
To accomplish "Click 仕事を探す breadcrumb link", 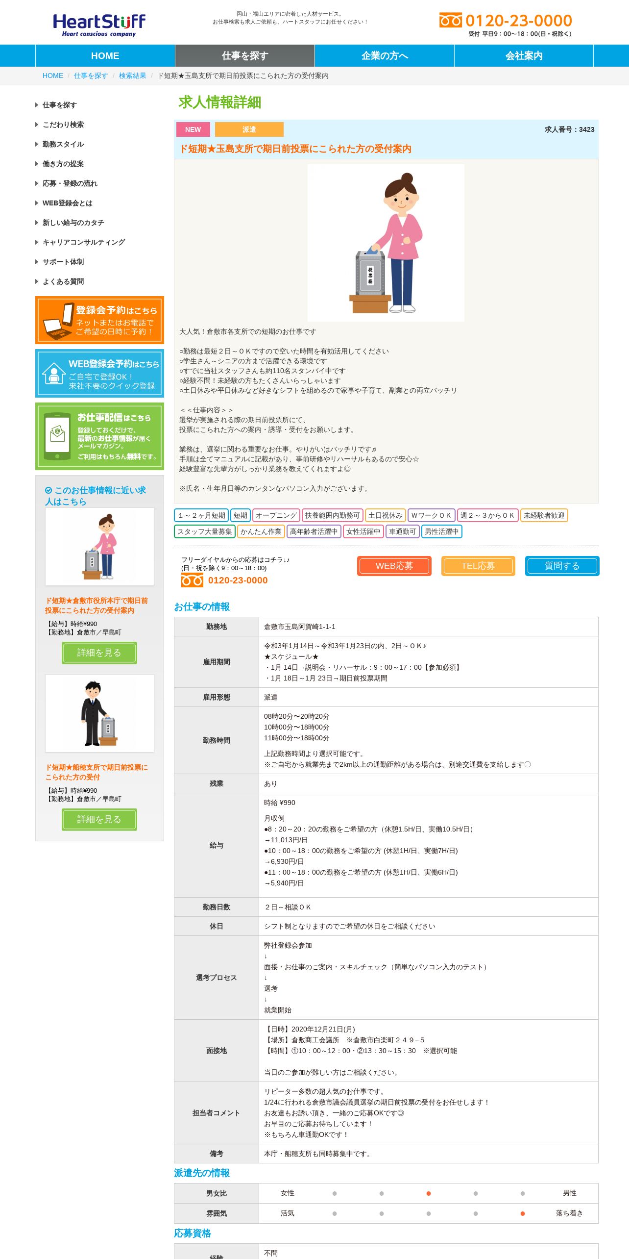I will [91, 76].
